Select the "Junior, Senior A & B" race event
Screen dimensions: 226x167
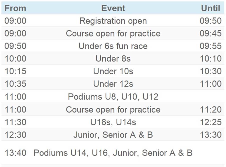(113, 135)
